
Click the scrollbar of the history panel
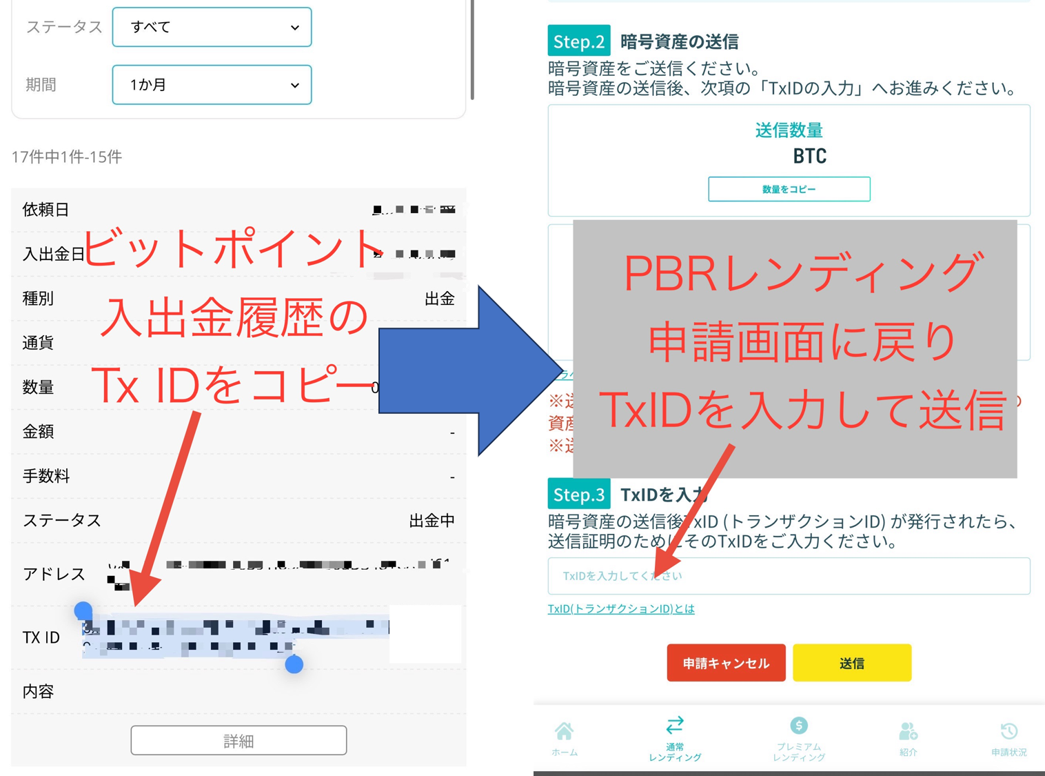pos(471,48)
